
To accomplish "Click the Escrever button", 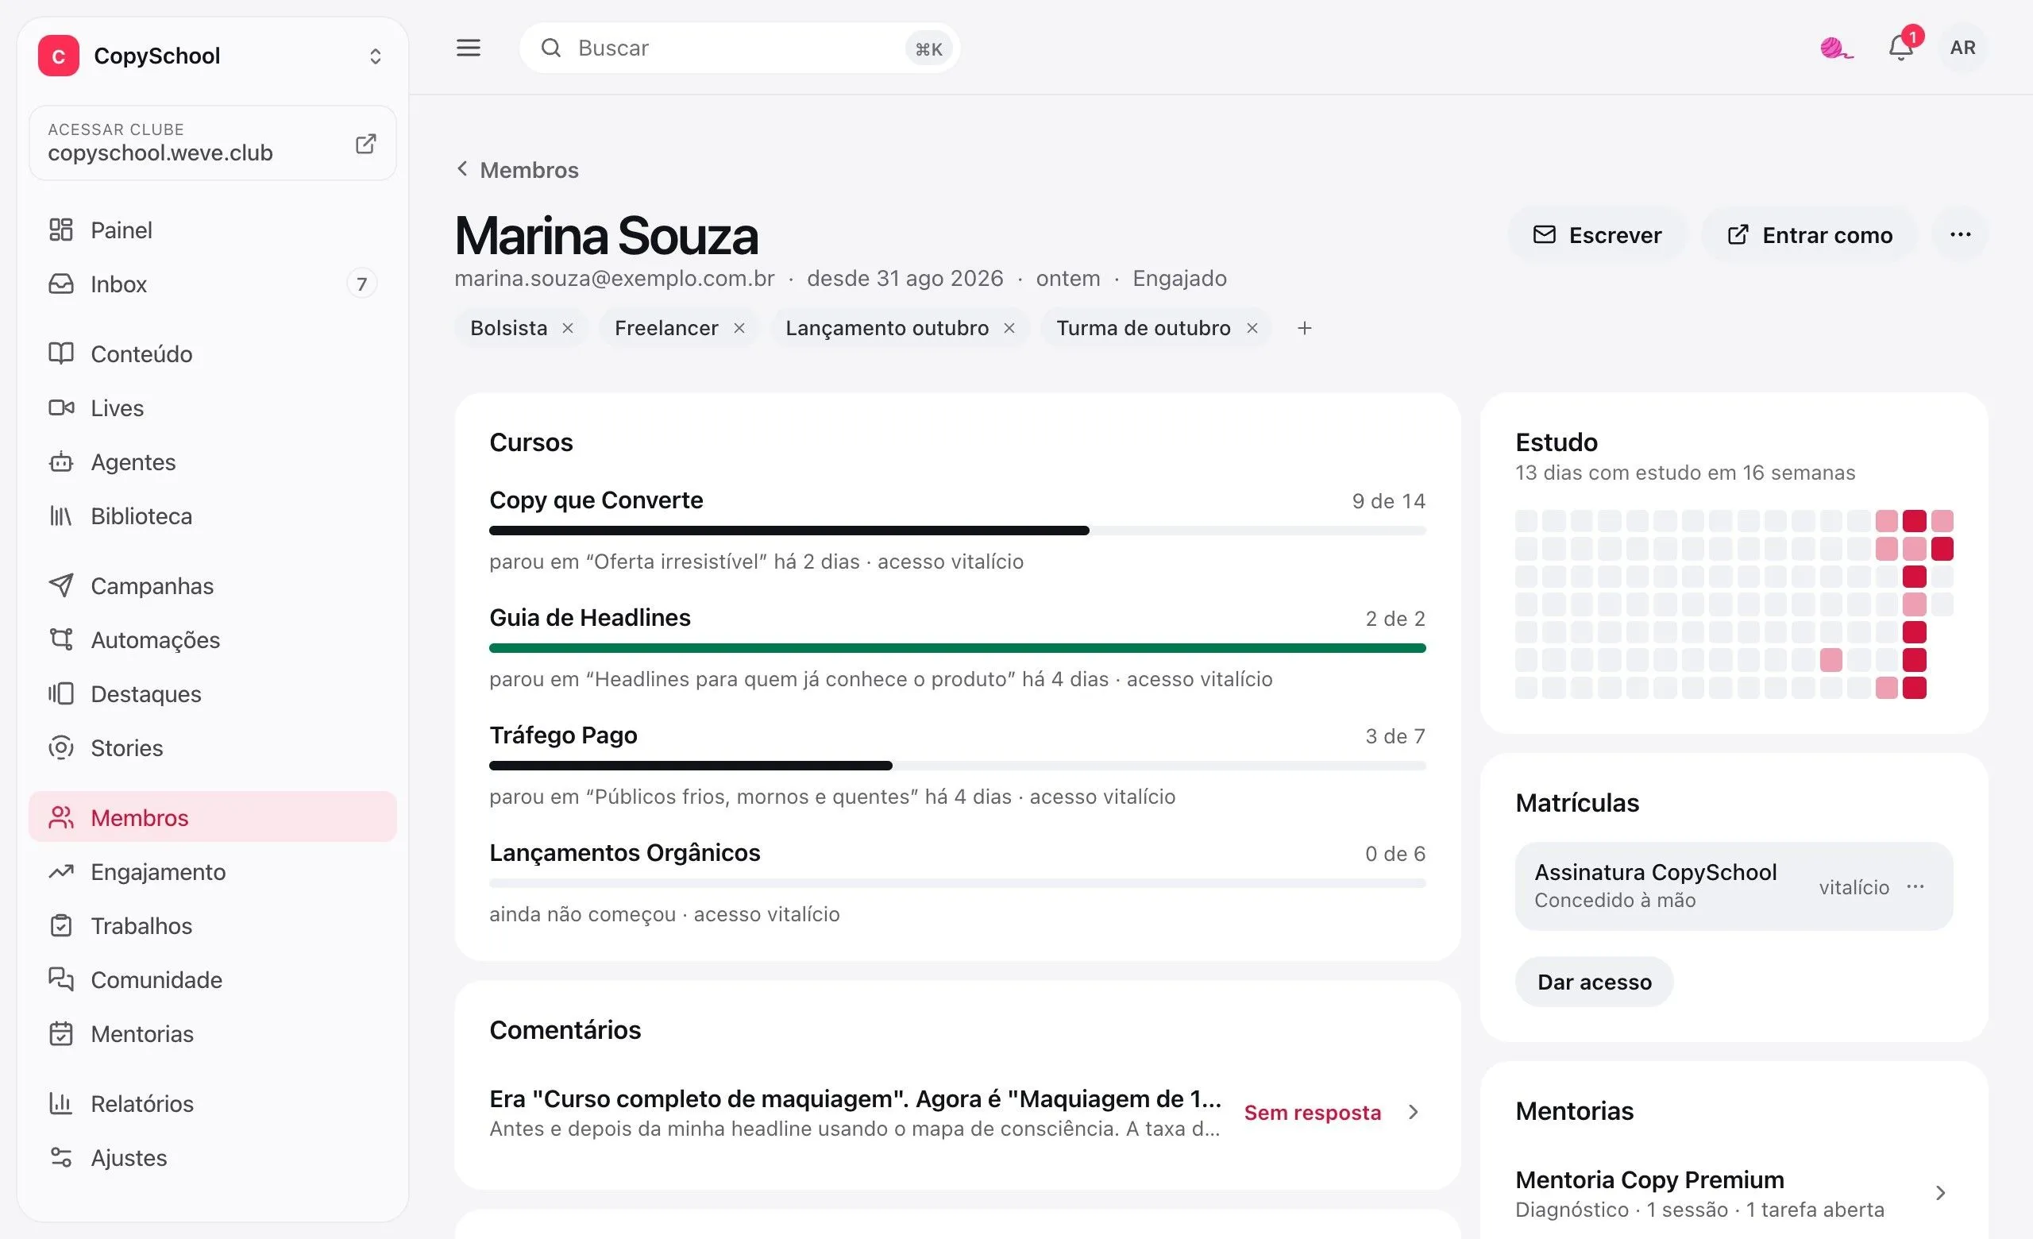I will pos(1596,235).
